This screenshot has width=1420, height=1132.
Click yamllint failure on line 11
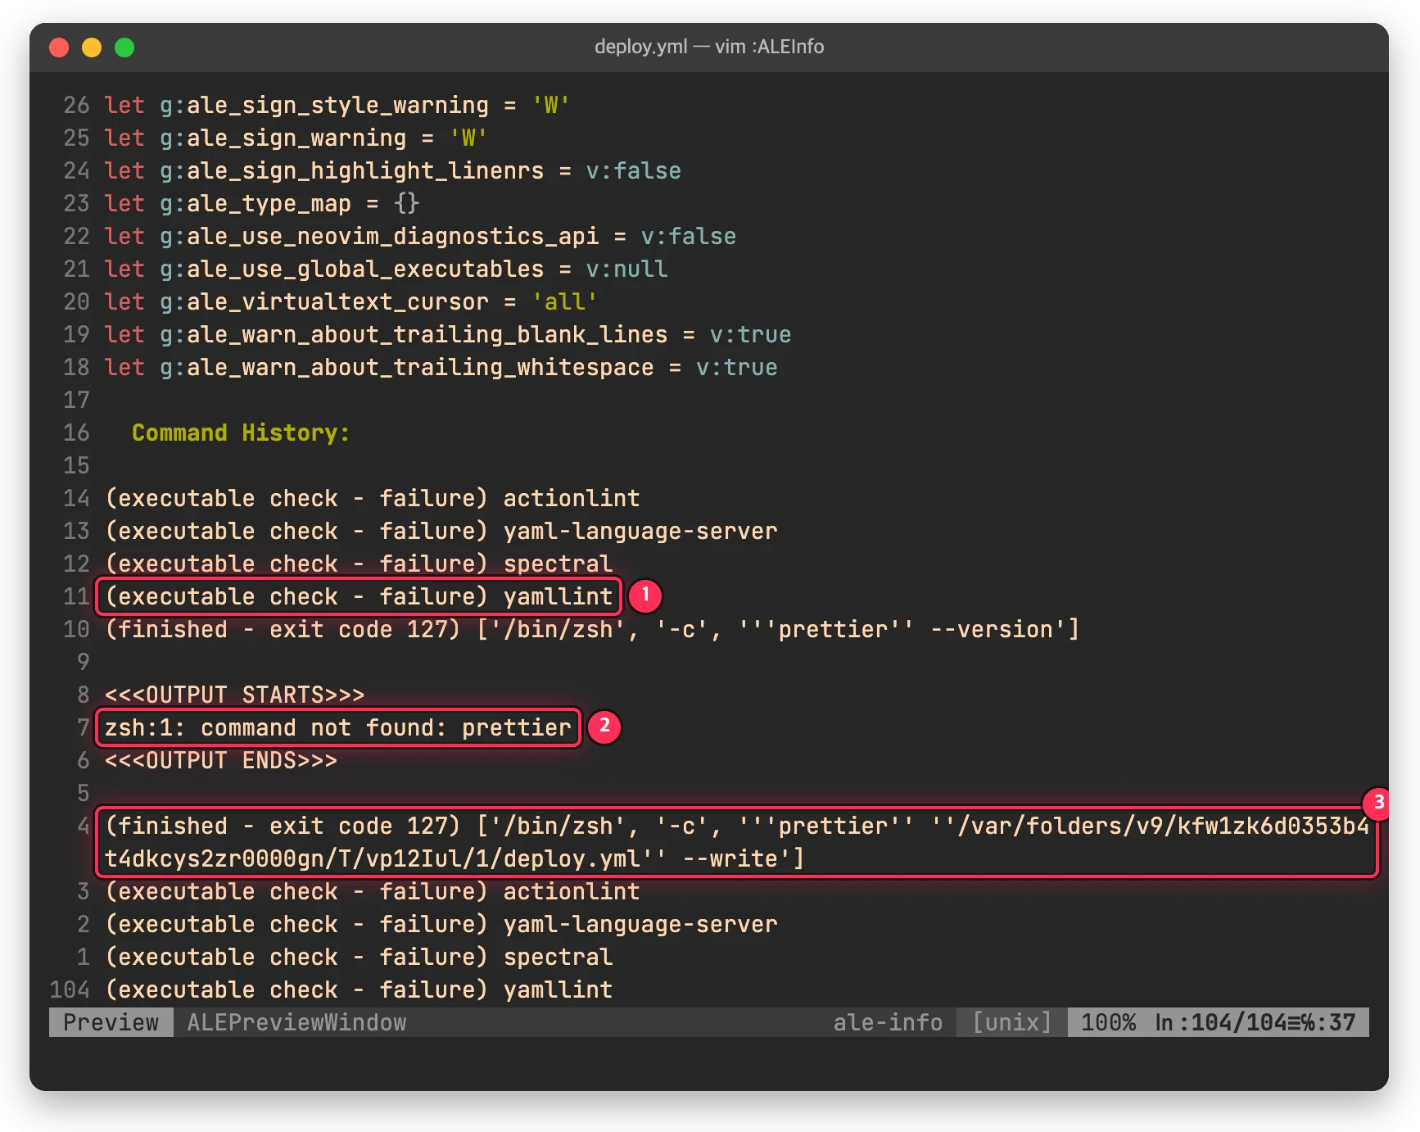tap(359, 596)
